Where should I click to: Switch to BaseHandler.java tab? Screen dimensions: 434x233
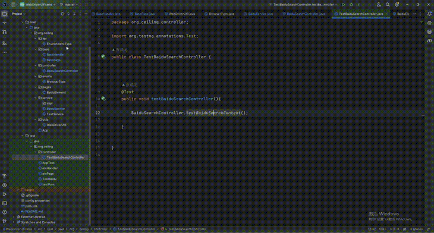(106, 14)
